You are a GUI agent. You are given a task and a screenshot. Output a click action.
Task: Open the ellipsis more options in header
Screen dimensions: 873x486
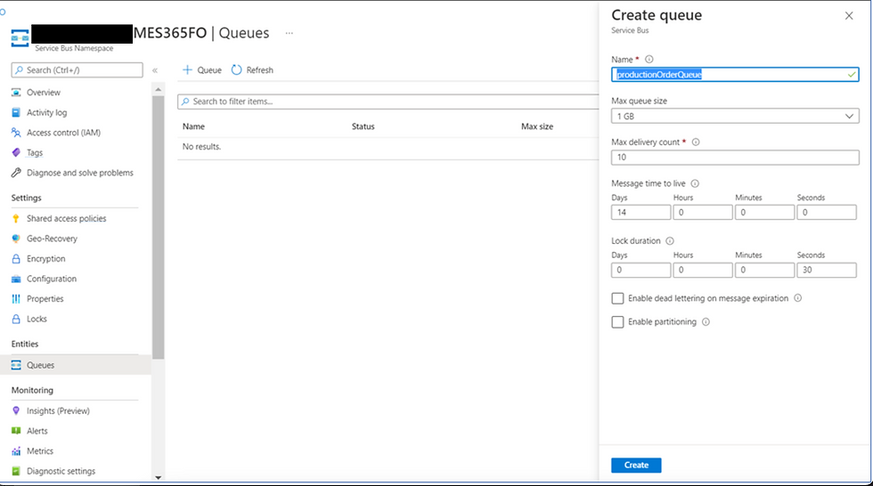289,33
